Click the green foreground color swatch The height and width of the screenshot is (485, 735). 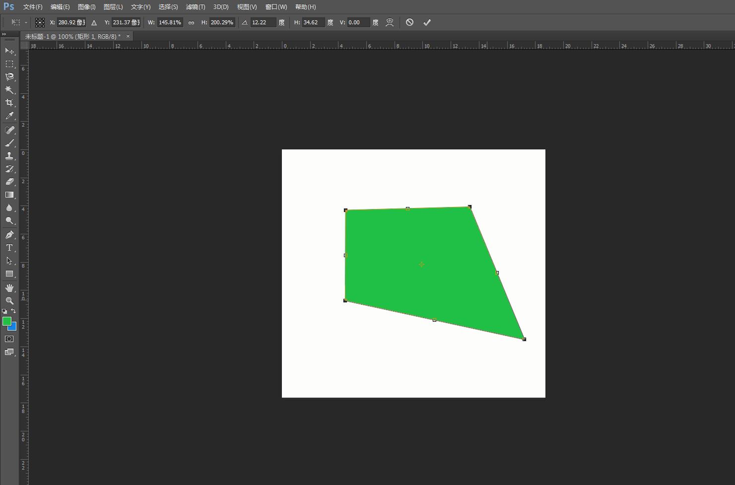click(x=7, y=321)
